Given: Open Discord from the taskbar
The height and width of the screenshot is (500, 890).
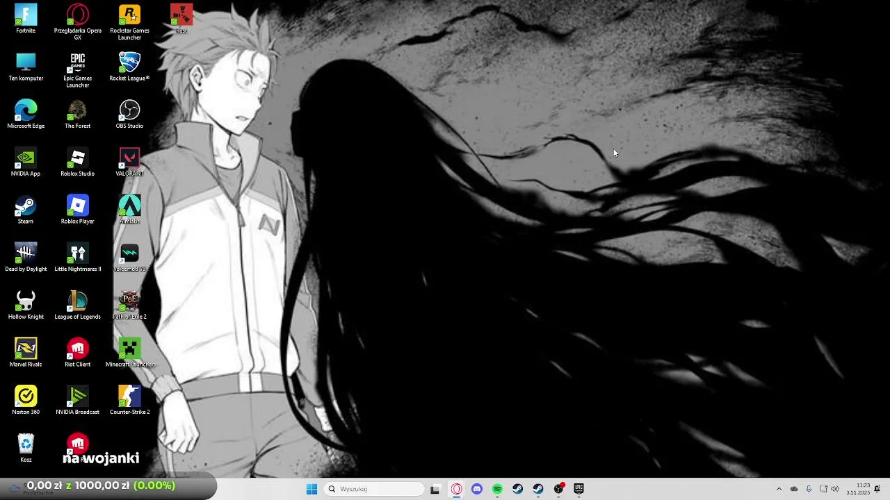Looking at the screenshot, I should pyautogui.click(x=476, y=489).
